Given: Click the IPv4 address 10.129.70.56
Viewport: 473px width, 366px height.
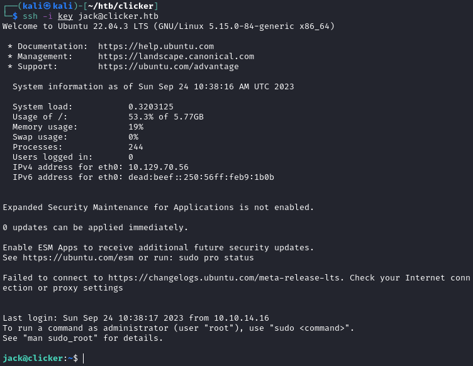Looking at the screenshot, I should tap(159, 167).
